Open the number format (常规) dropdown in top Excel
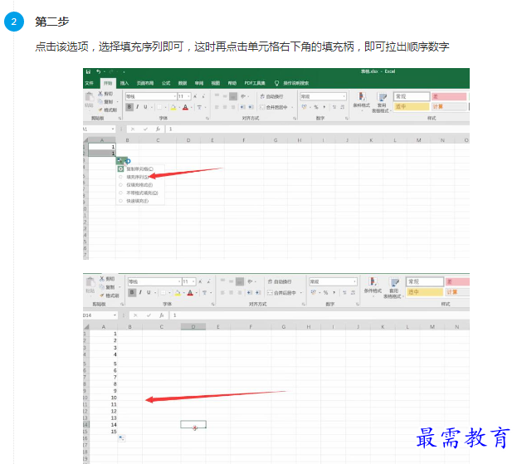This screenshot has width=517, height=464. [x=344, y=96]
